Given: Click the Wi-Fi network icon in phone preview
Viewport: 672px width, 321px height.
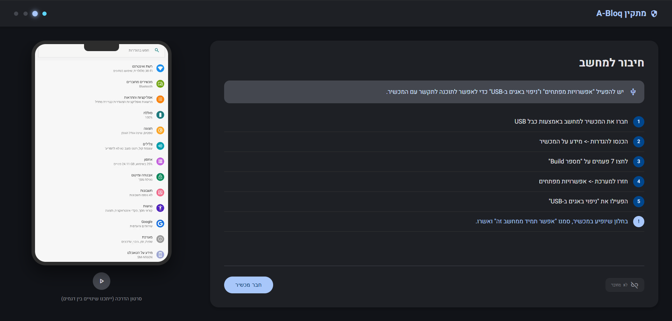Looking at the screenshot, I should (160, 68).
